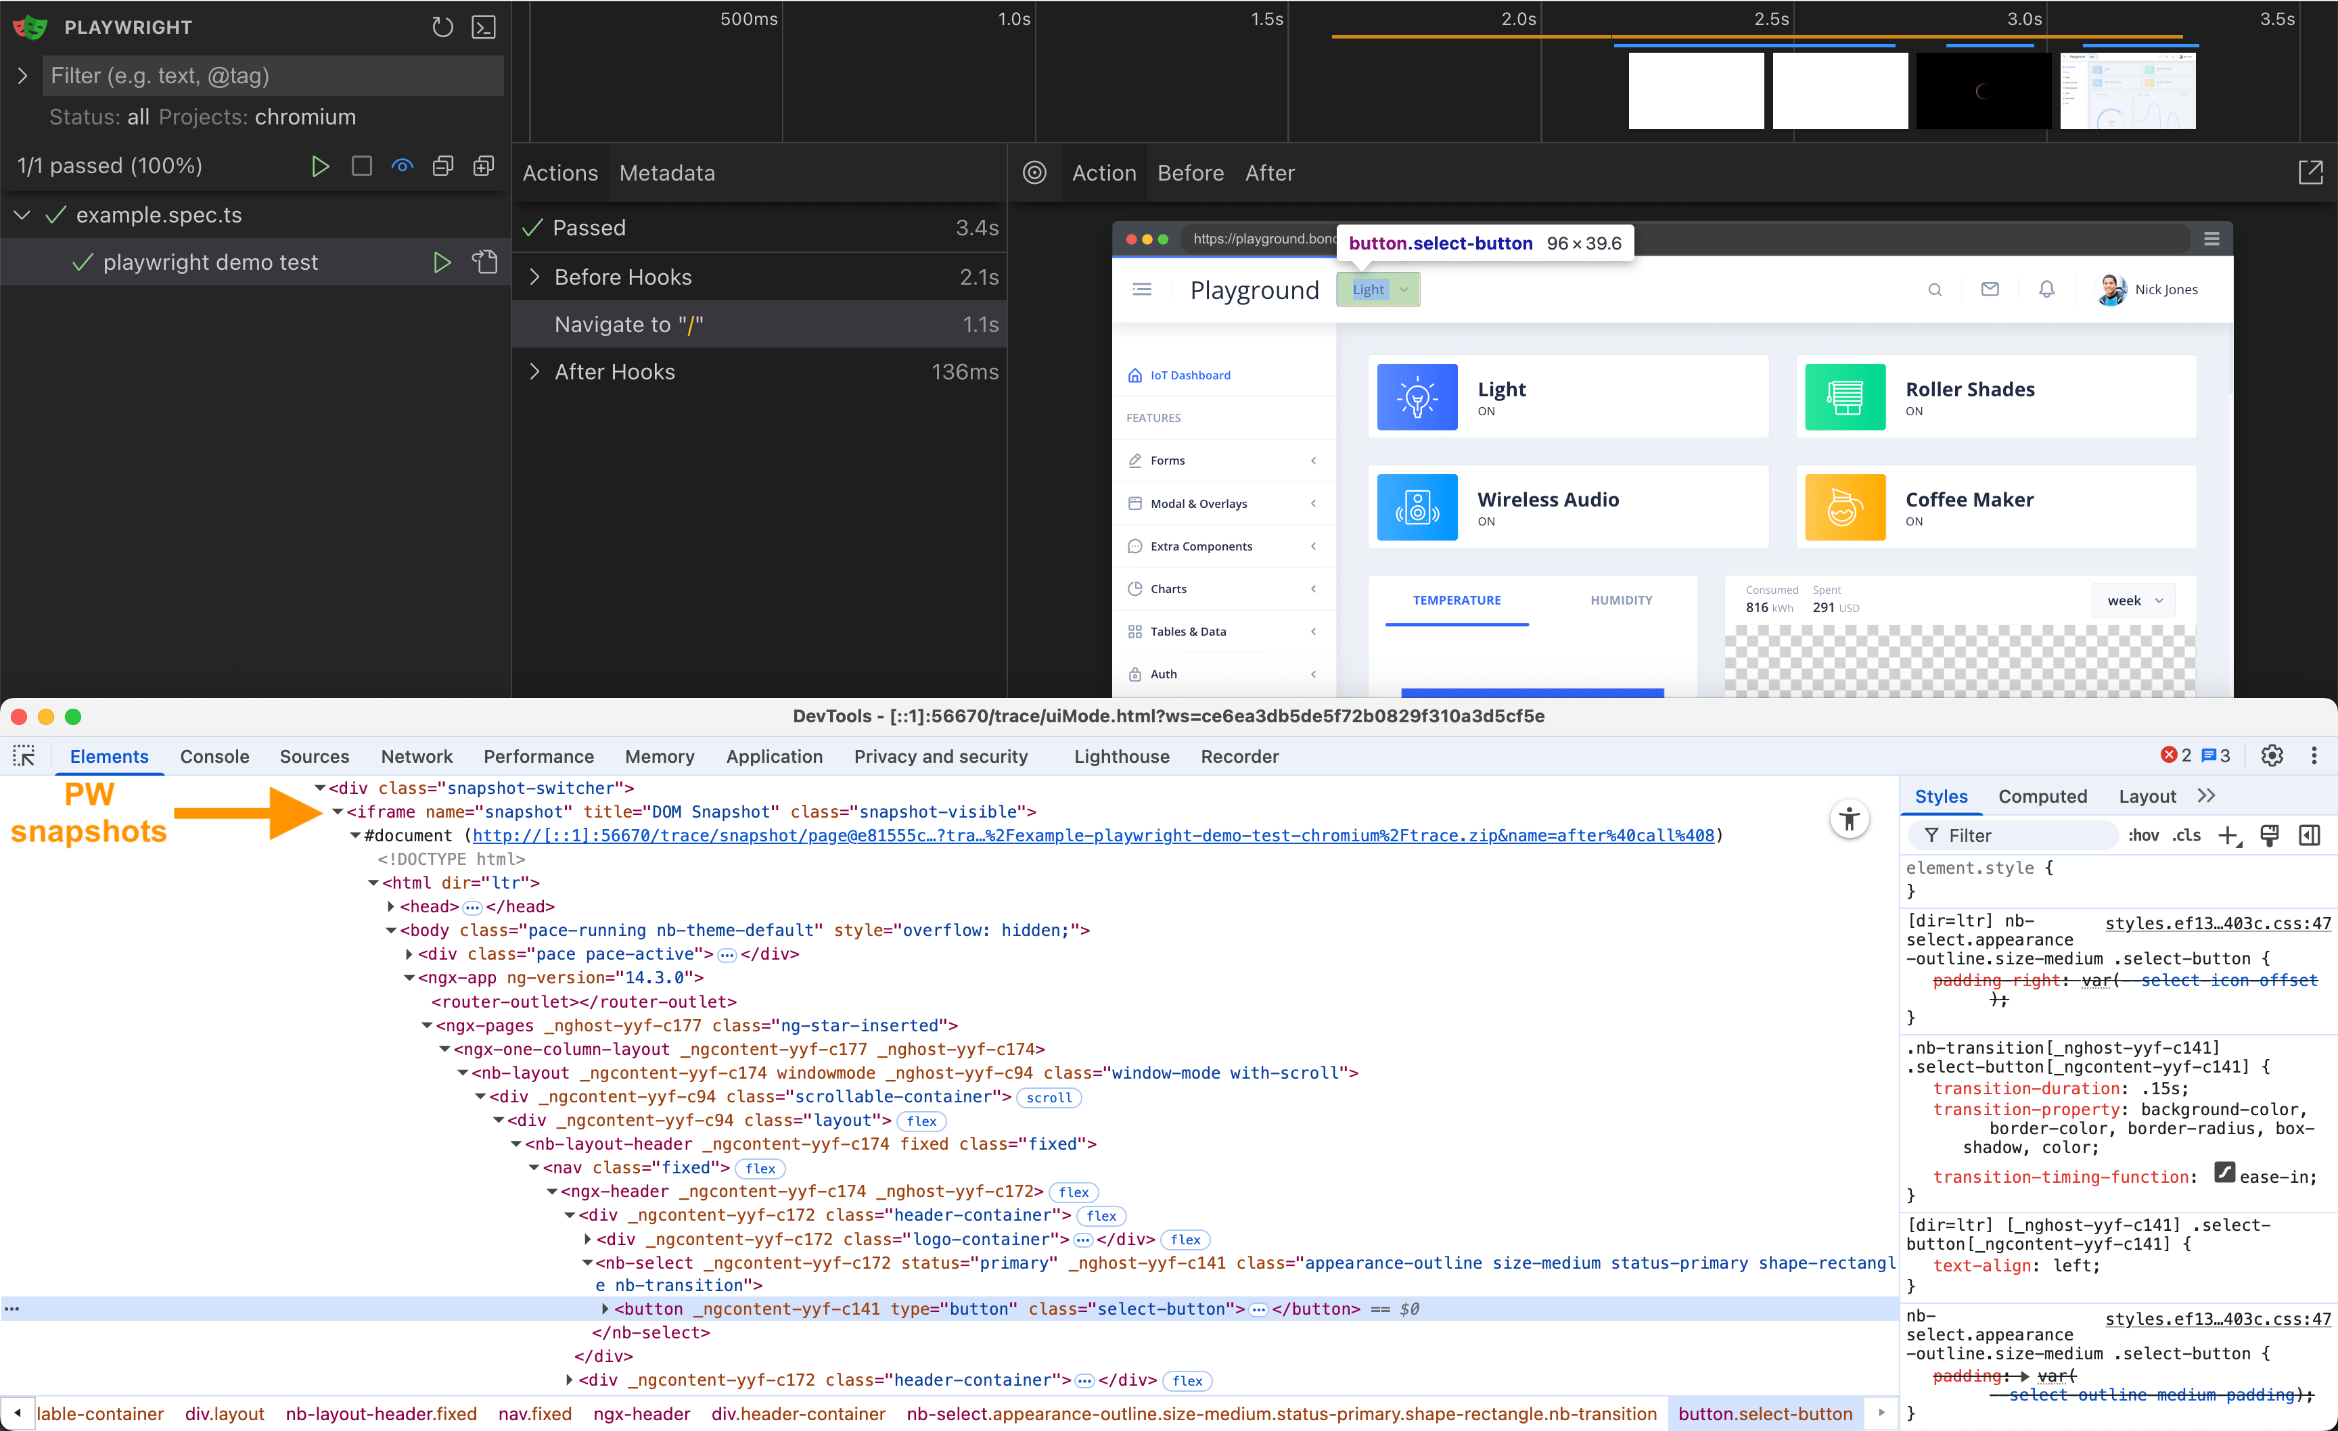Open the DevTools Network tab

coord(417,756)
